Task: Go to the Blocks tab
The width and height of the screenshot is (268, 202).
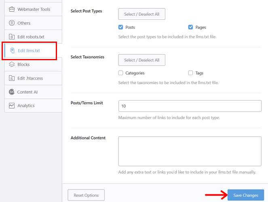Action: 33,64
